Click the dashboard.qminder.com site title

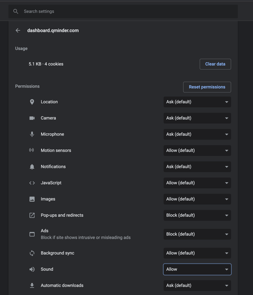(x=53, y=31)
